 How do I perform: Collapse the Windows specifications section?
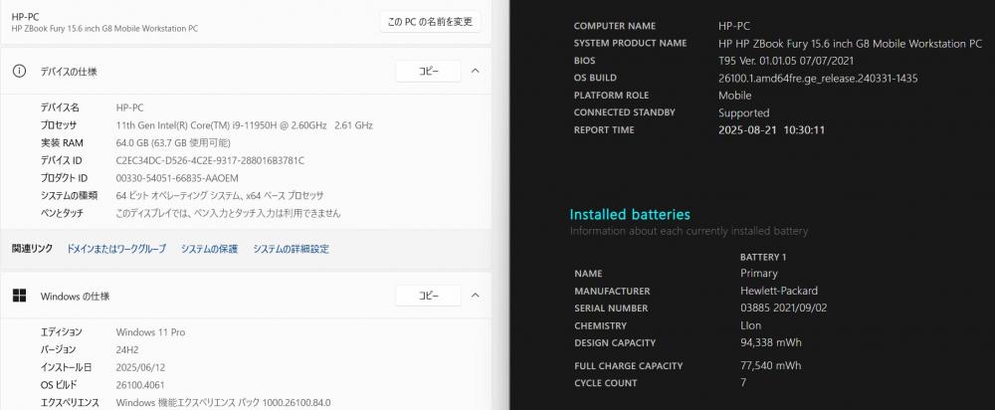[x=476, y=296]
